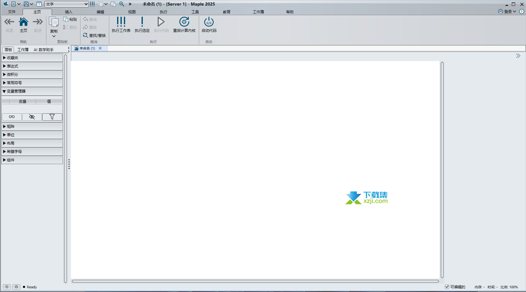Expand the 矩阵 palette

(32, 126)
